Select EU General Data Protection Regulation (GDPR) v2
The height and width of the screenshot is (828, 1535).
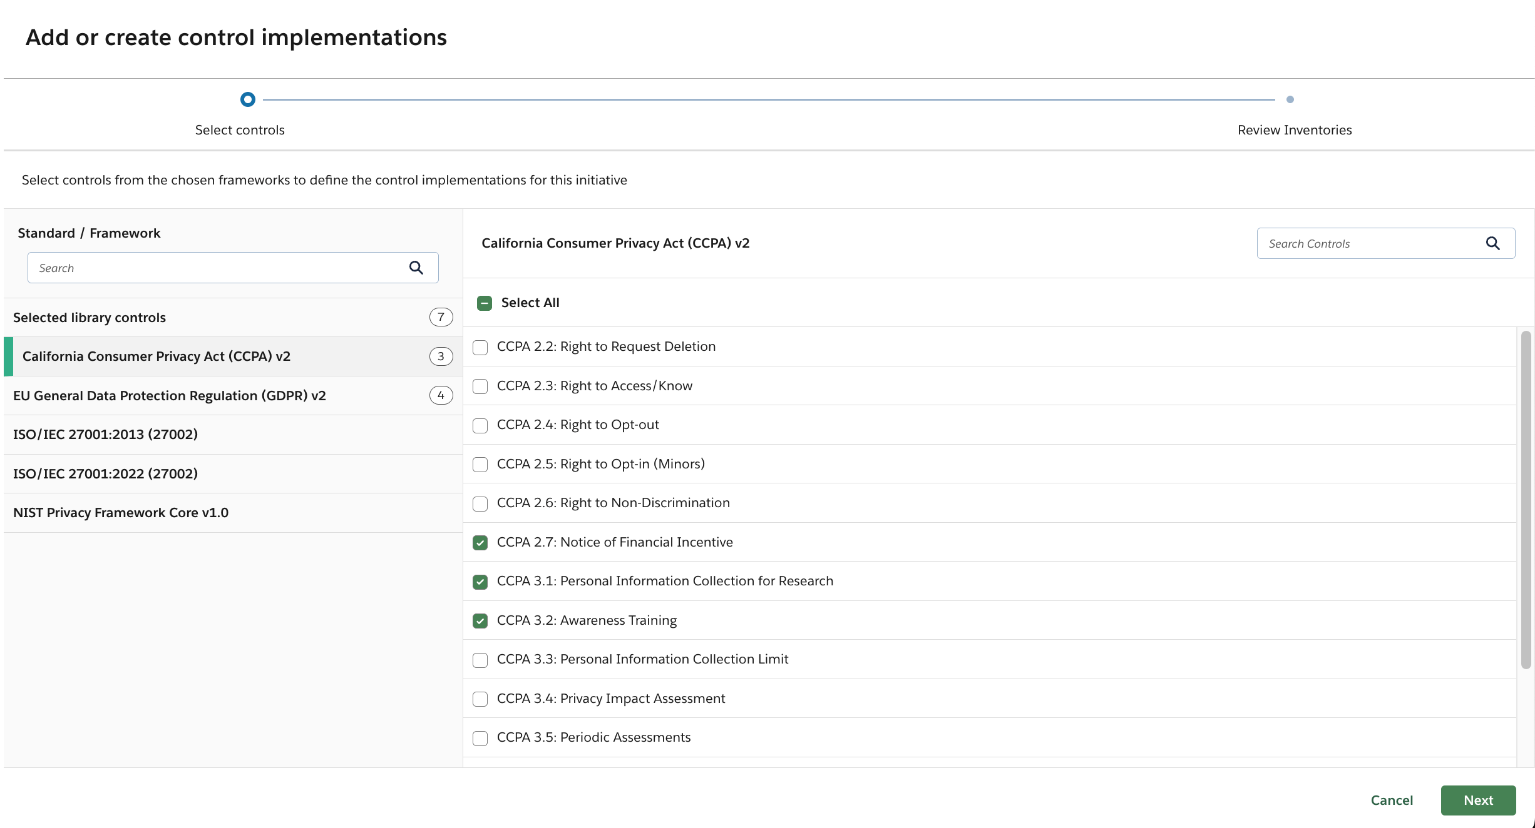click(x=233, y=396)
